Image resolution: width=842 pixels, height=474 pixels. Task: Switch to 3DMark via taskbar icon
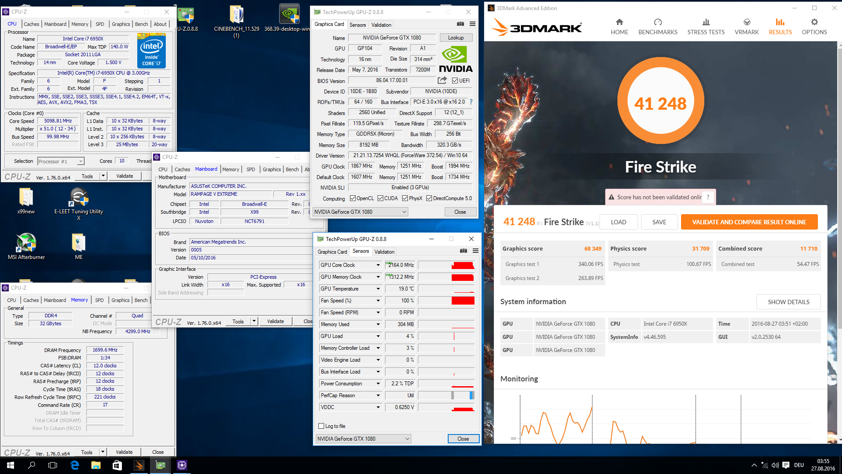139,465
